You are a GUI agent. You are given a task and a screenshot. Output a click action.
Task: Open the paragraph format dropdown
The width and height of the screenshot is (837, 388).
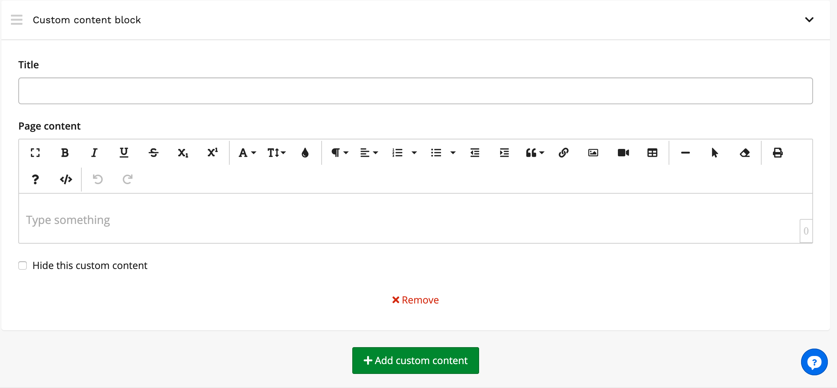(340, 153)
